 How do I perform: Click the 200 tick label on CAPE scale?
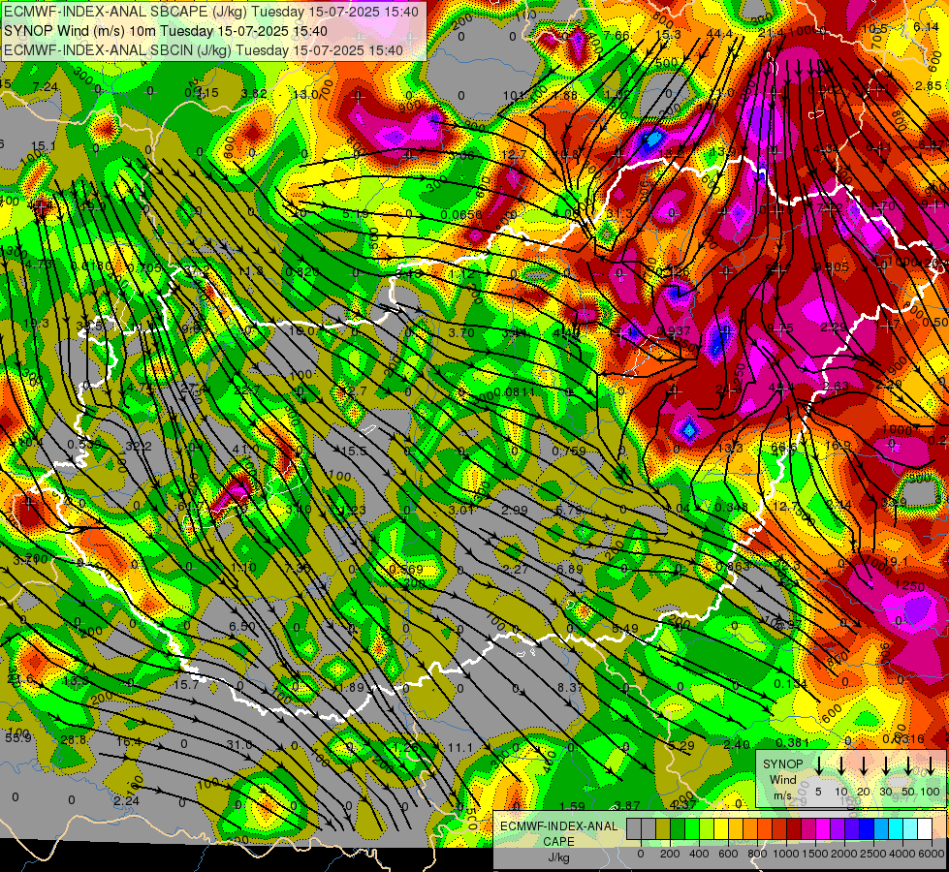(670, 855)
